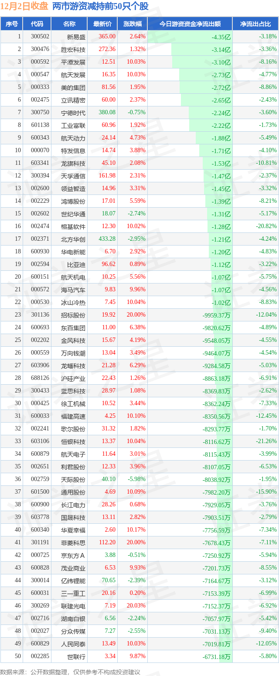Click net outflow -2.22亿 of 工业富联
Image resolution: width=279 pixels, height=676 pixels.
click(221, 126)
